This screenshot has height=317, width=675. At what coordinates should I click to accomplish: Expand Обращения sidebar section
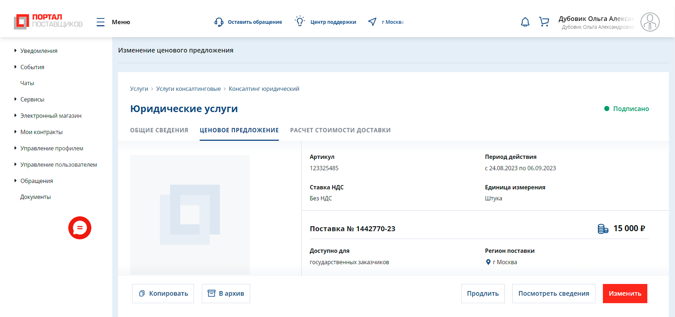click(15, 181)
